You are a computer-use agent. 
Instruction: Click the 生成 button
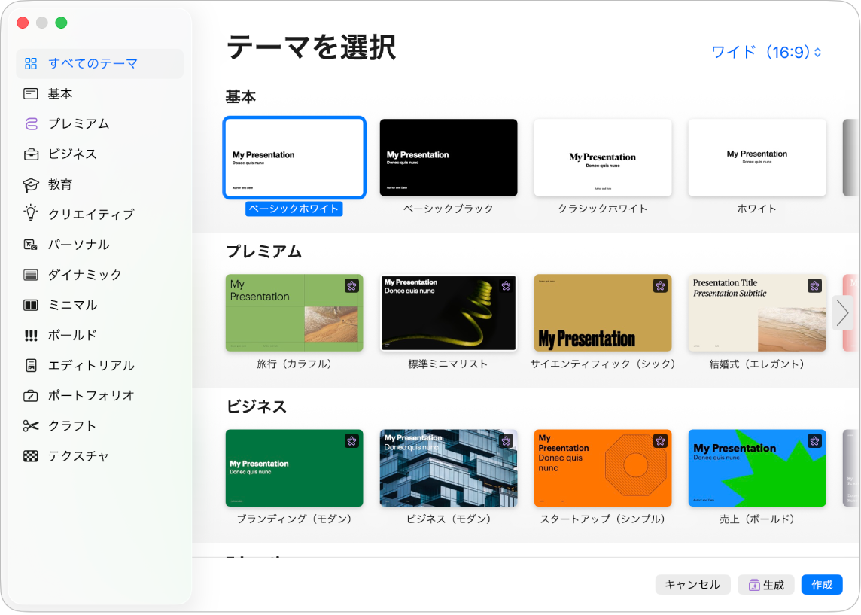[x=765, y=584]
